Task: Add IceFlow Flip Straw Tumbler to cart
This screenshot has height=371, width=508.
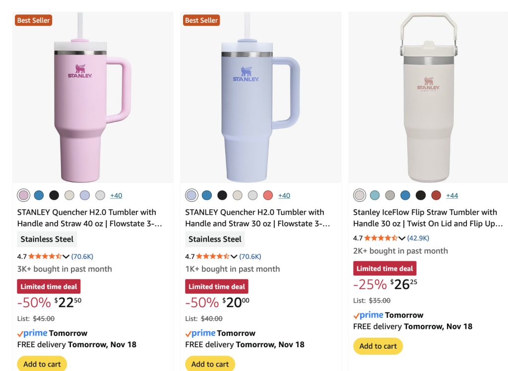Action: point(378,346)
